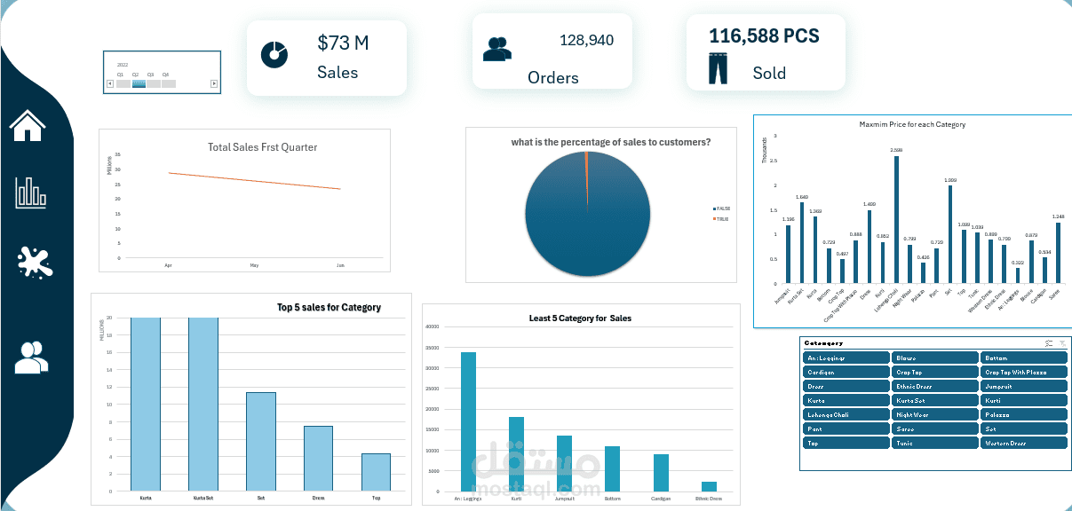The width and height of the screenshot is (1072, 511).
Task: Click the Ethnic Dress bar in Least 5 chart
Action: click(709, 486)
